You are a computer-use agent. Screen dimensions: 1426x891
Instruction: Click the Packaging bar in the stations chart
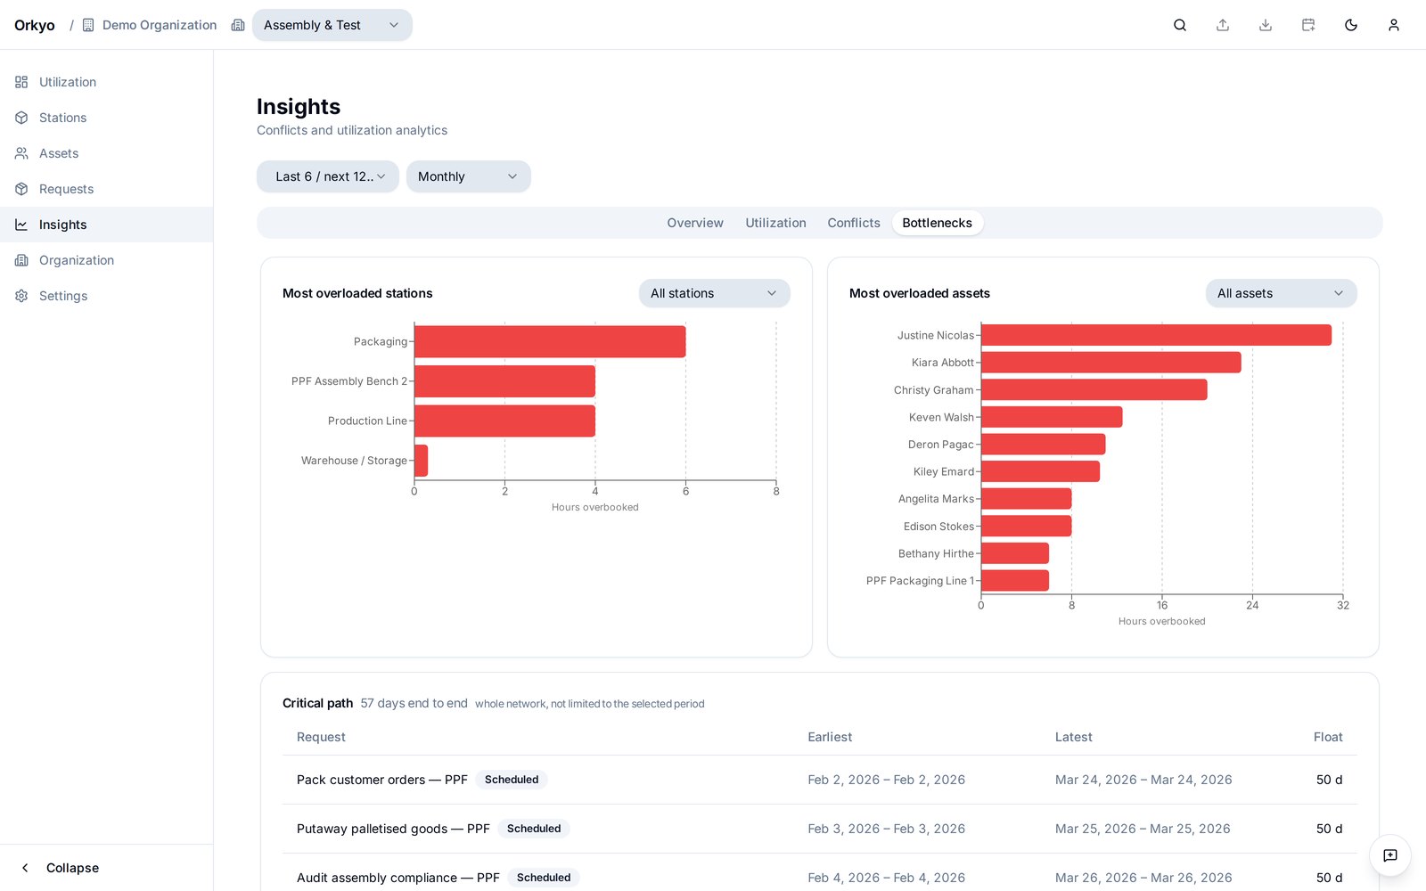click(550, 342)
